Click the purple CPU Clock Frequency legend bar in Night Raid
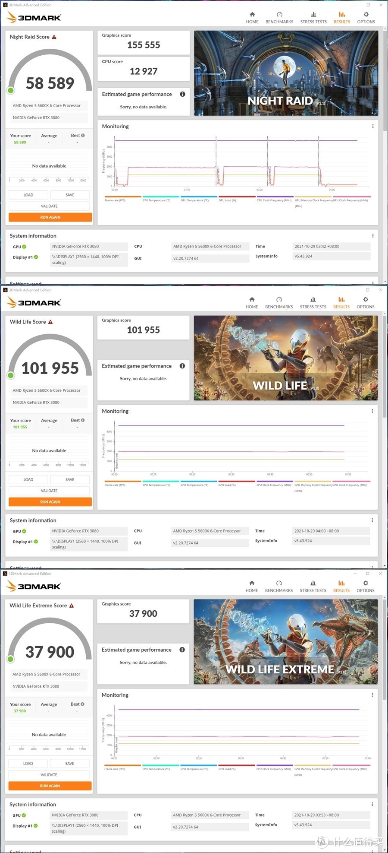This screenshot has width=388, height=853. [x=275, y=197]
